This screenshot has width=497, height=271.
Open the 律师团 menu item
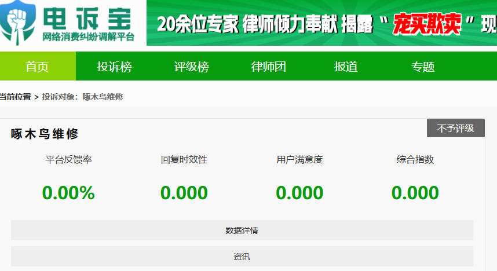tap(268, 67)
